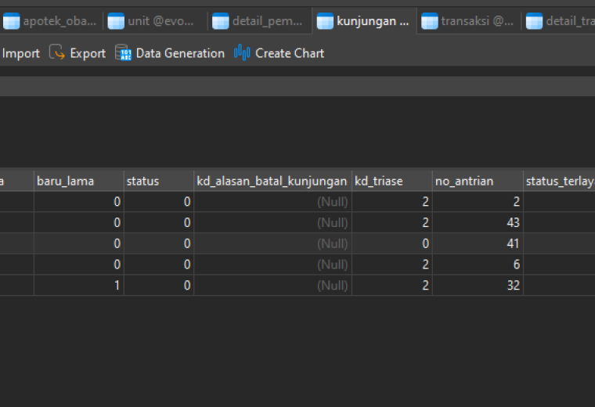Click the baru_lama cell showing 1
Viewport: 595px width, 407px height.
79,285
